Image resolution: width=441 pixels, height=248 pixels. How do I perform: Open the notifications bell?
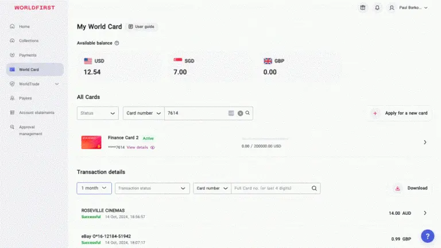click(x=377, y=7)
